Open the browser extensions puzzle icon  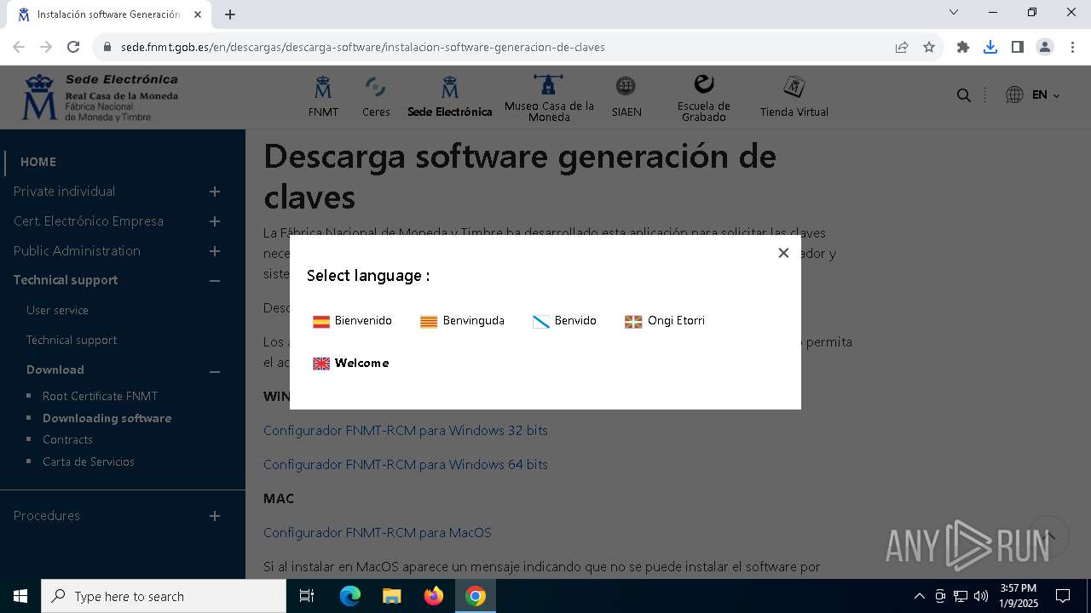pos(963,47)
